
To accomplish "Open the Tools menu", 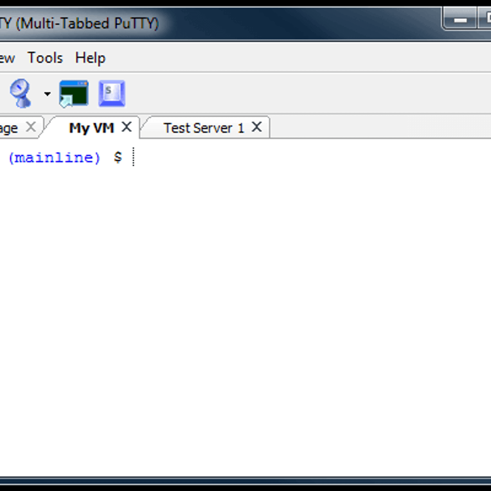I will 45,58.
